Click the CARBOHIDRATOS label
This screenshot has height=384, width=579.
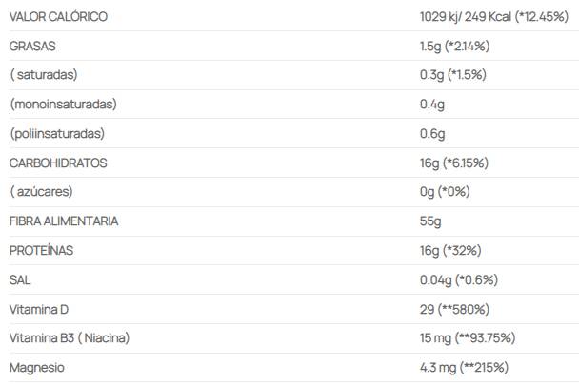coord(58,163)
